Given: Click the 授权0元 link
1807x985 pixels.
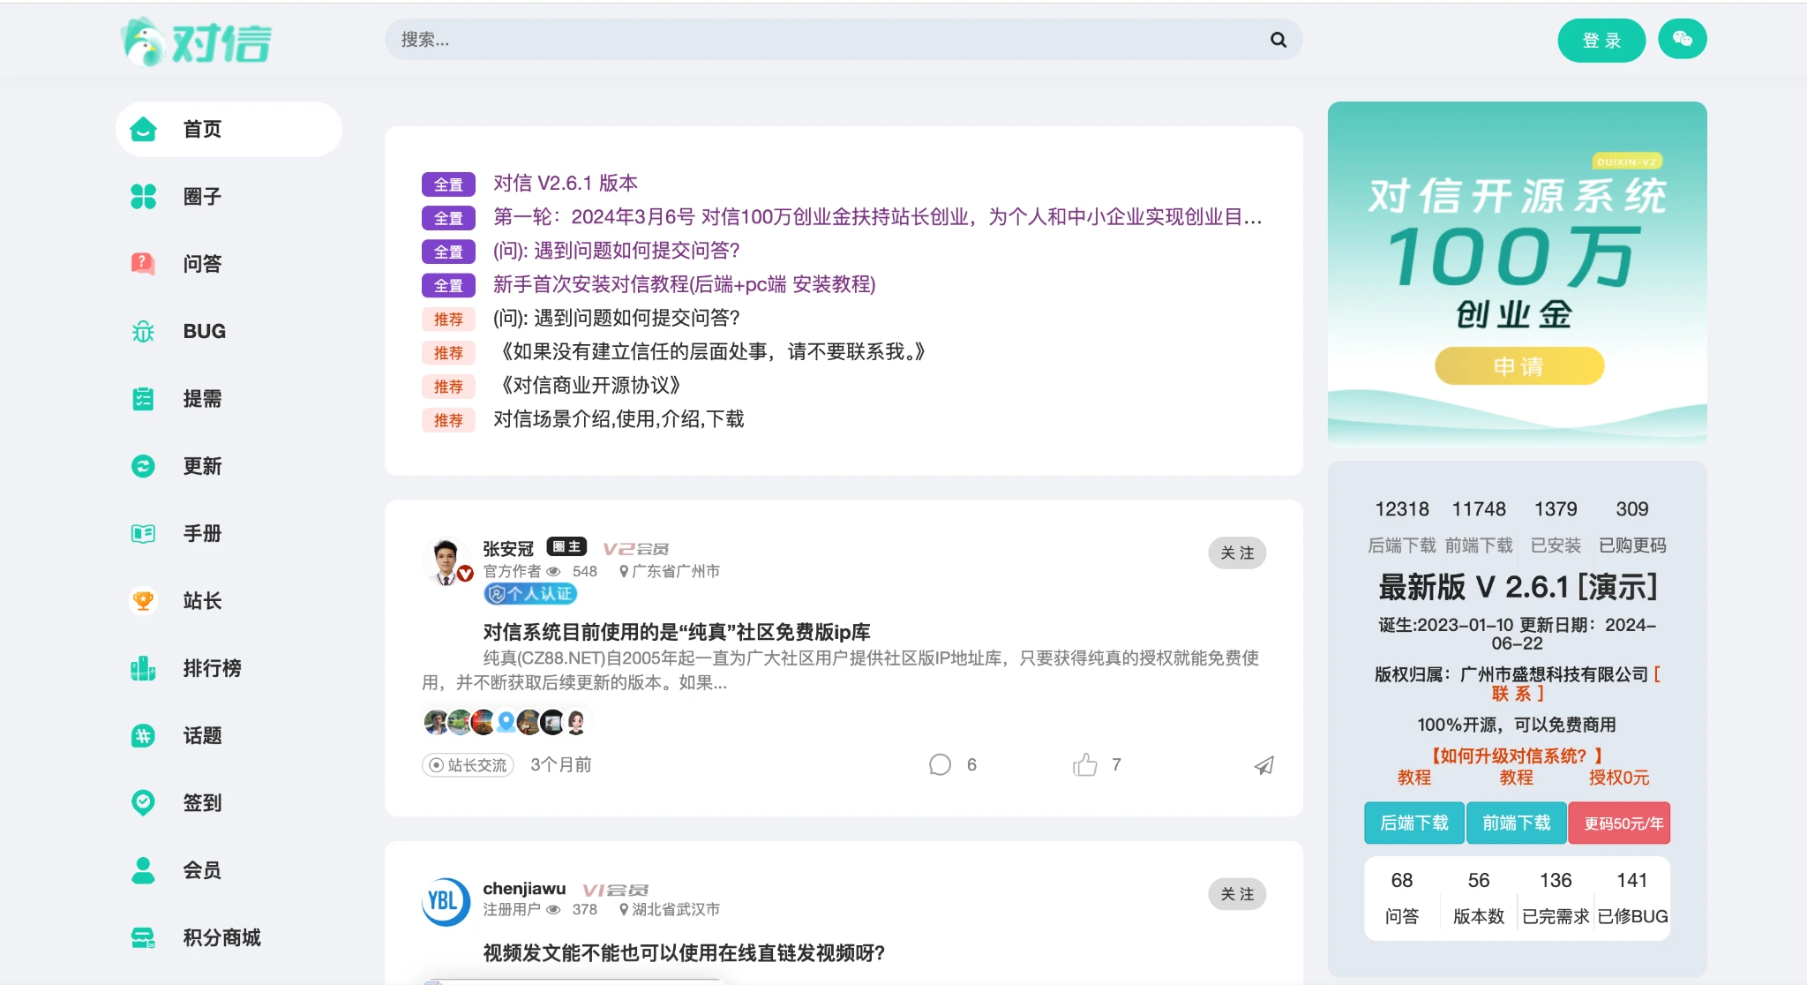Looking at the screenshot, I should coord(1619,778).
